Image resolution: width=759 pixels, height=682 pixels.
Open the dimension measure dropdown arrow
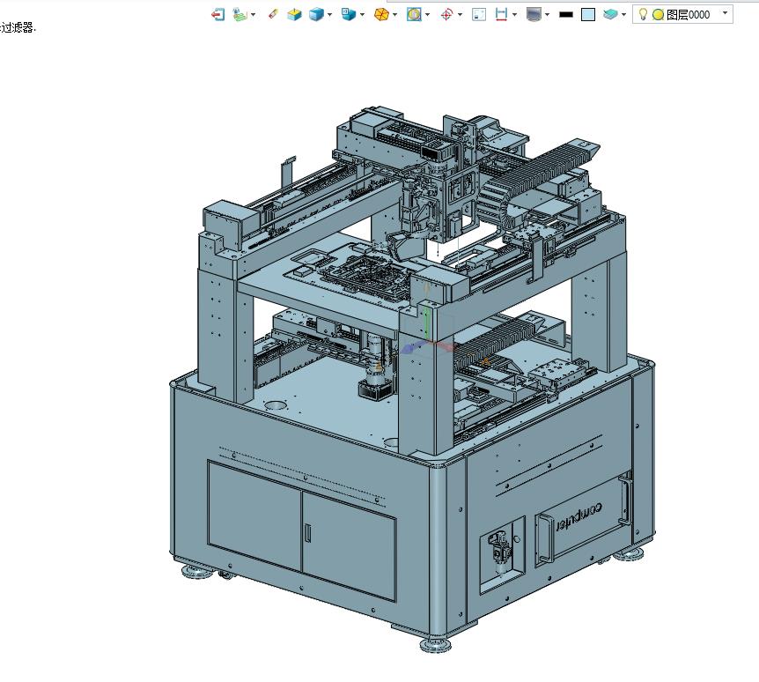click(514, 14)
